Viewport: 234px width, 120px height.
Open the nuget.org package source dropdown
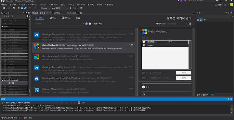(x=177, y=24)
